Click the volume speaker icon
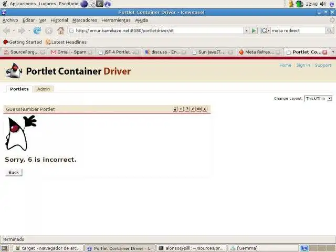Screen dimensions: 336x252 (323, 4)
